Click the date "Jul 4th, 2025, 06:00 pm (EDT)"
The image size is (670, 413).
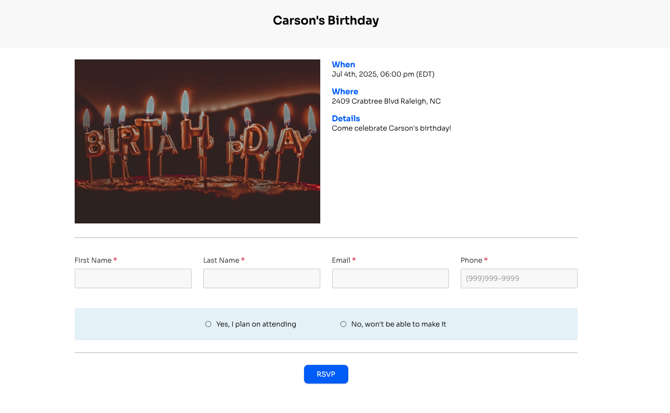coord(383,74)
